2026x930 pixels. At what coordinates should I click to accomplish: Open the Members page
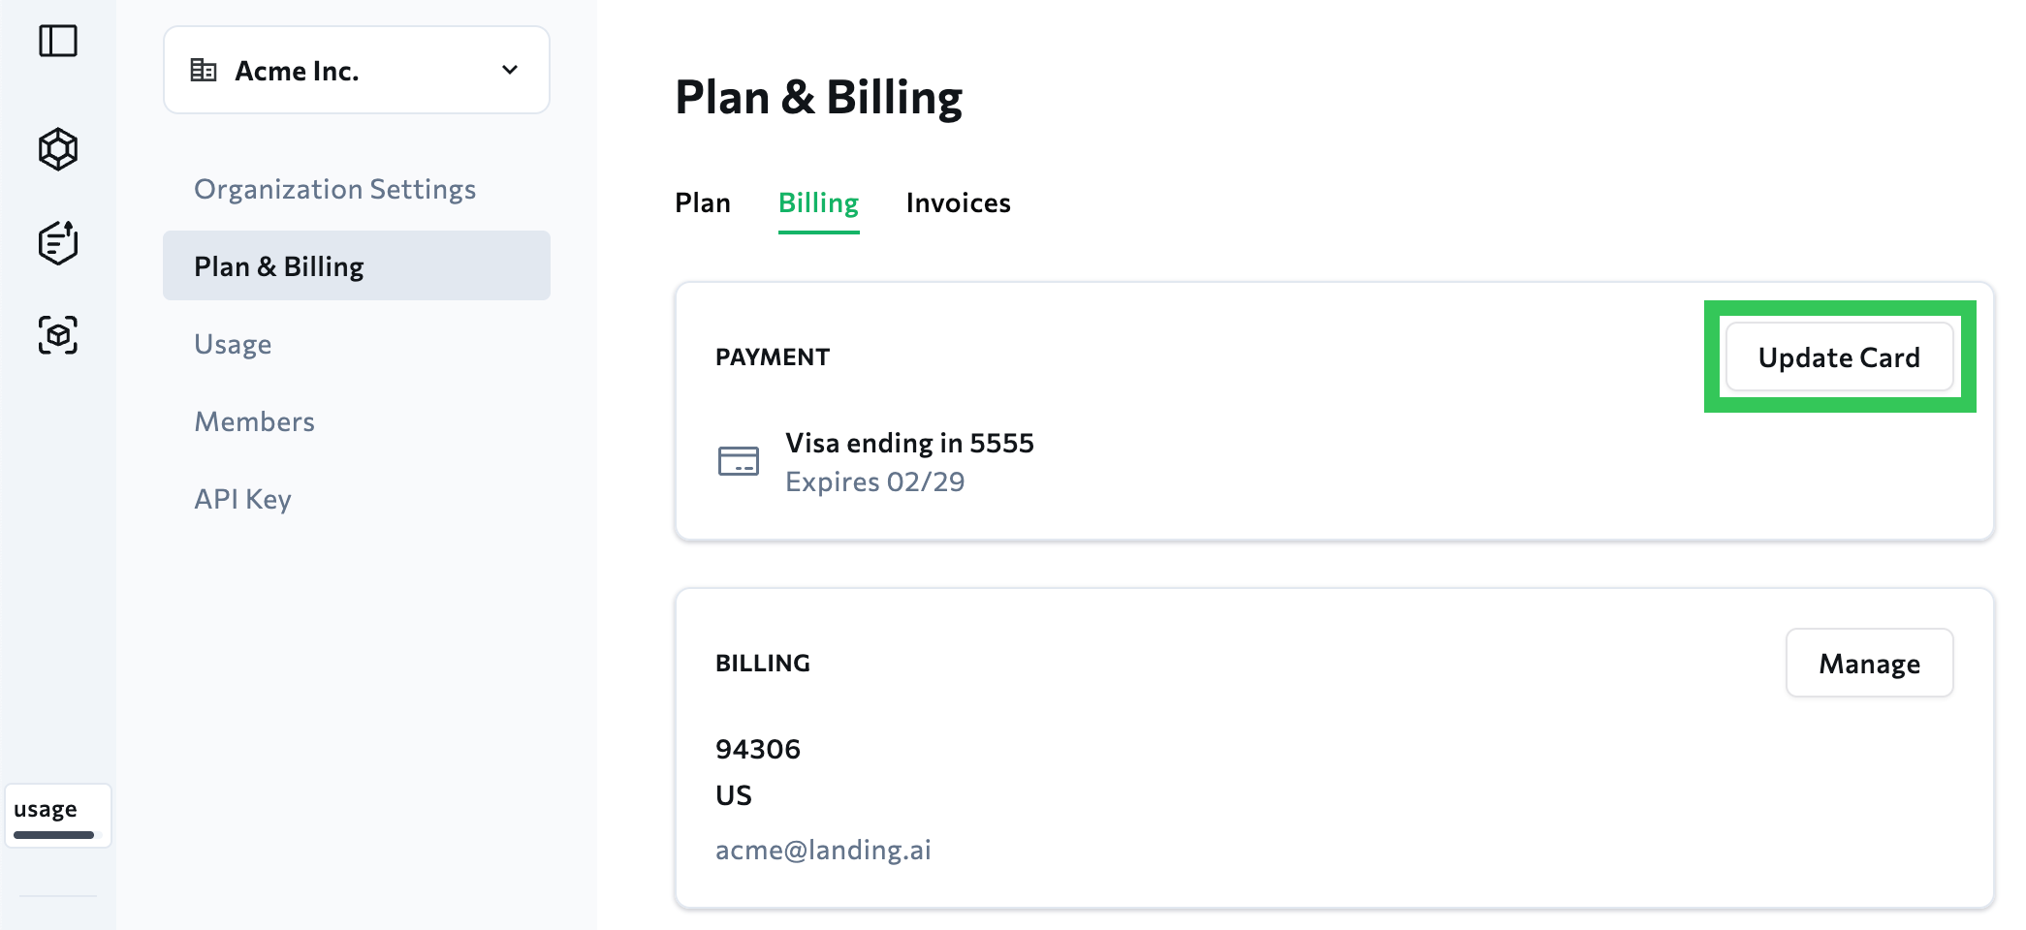pyautogui.click(x=254, y=421)
